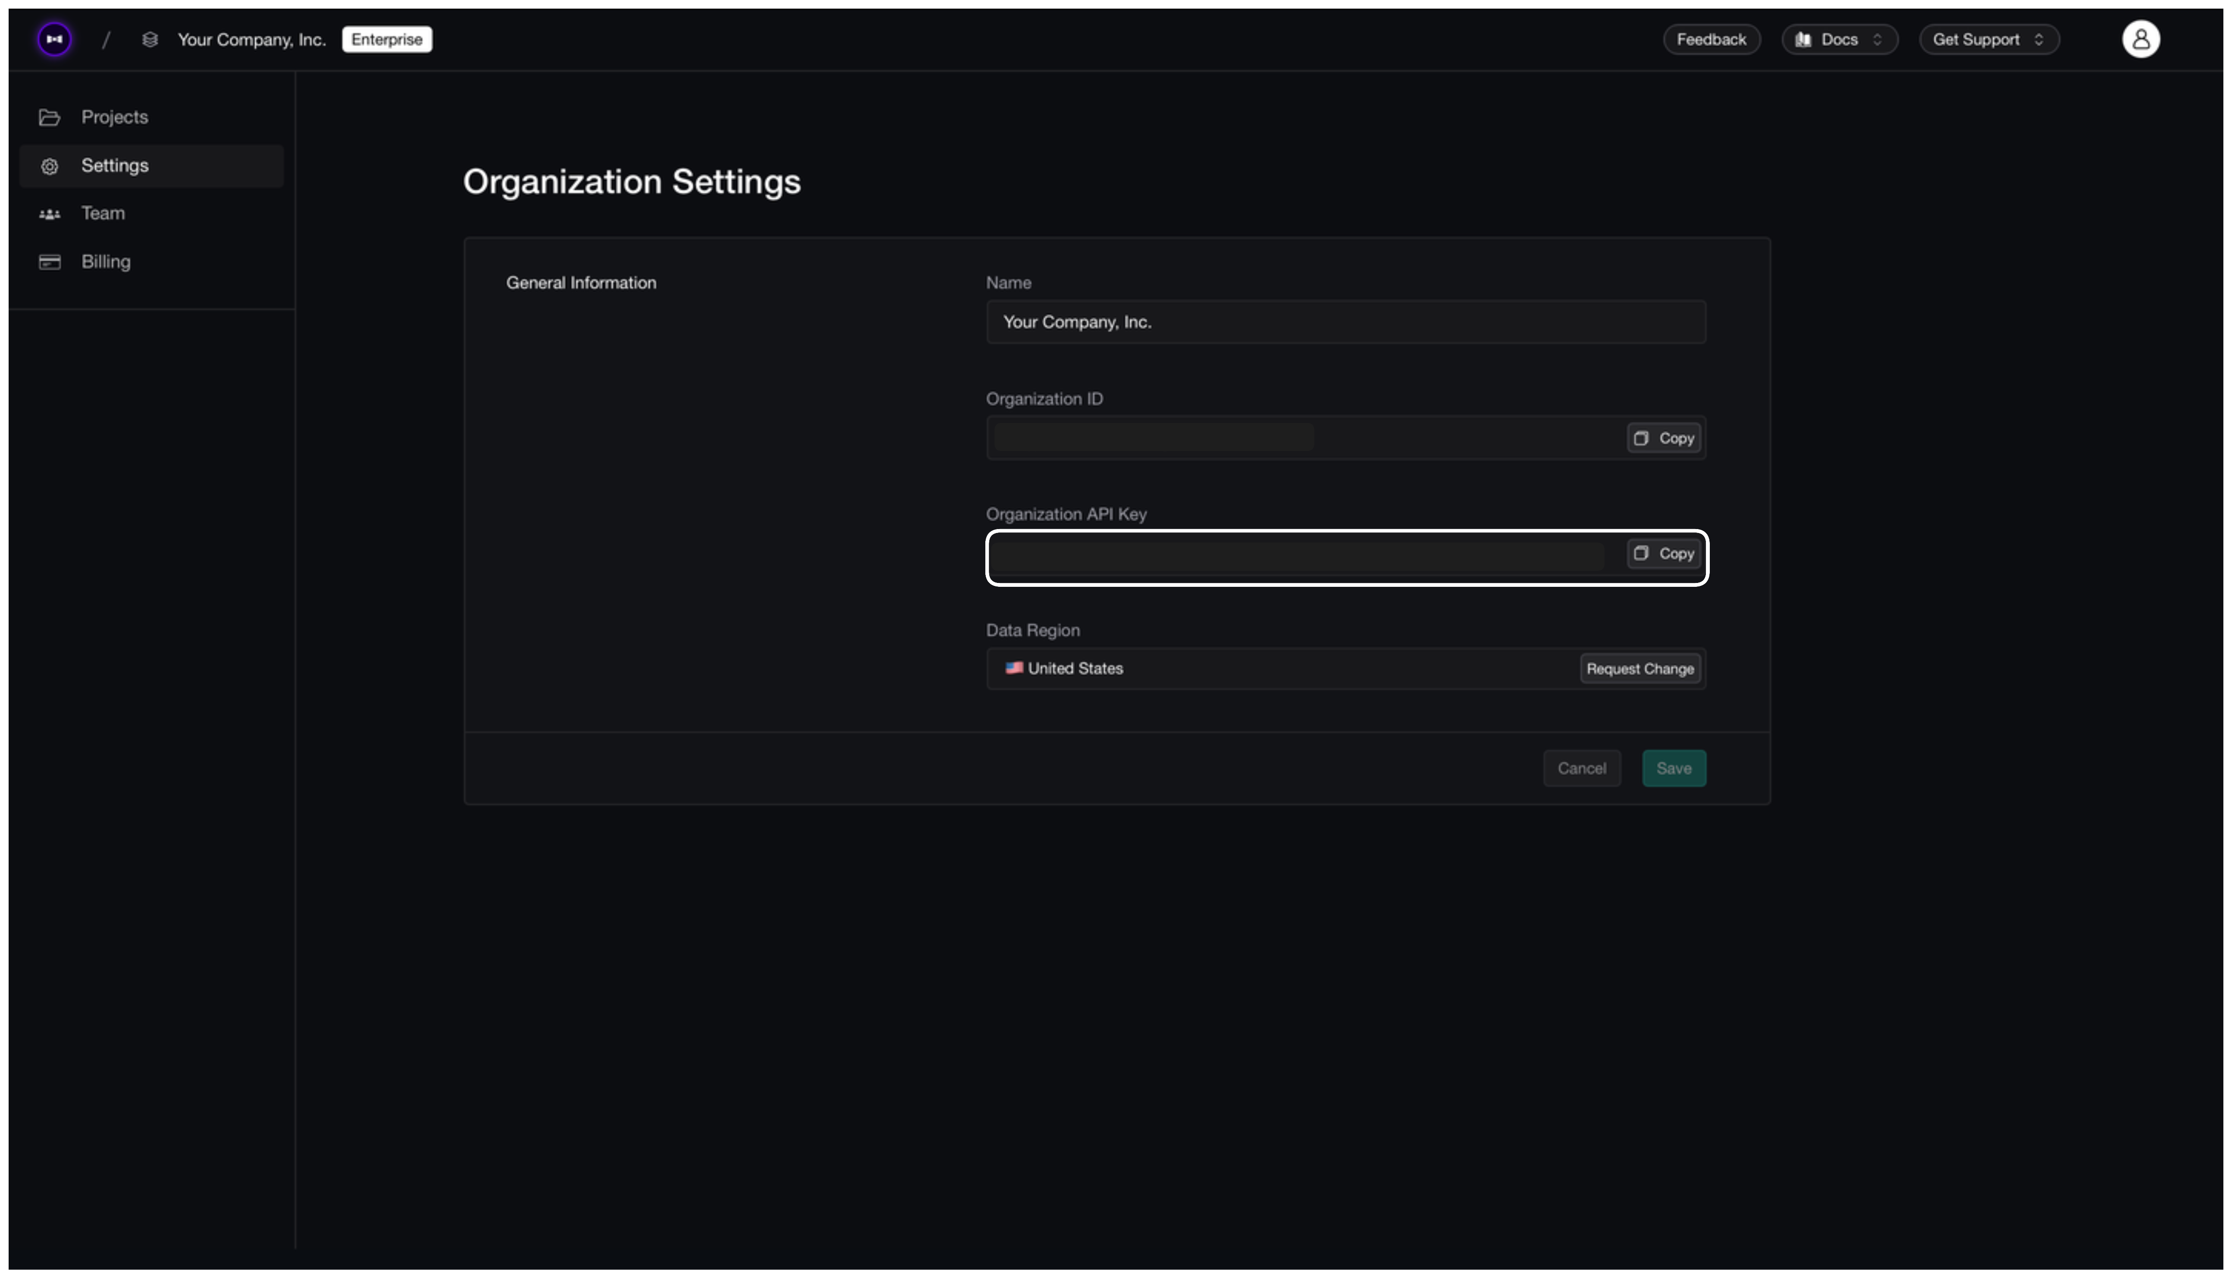Image resolution: width=2232 pixels, height=1278 pixels.
Task: Expand the Docs dropdown
Action: click(x=1840, y=39)
